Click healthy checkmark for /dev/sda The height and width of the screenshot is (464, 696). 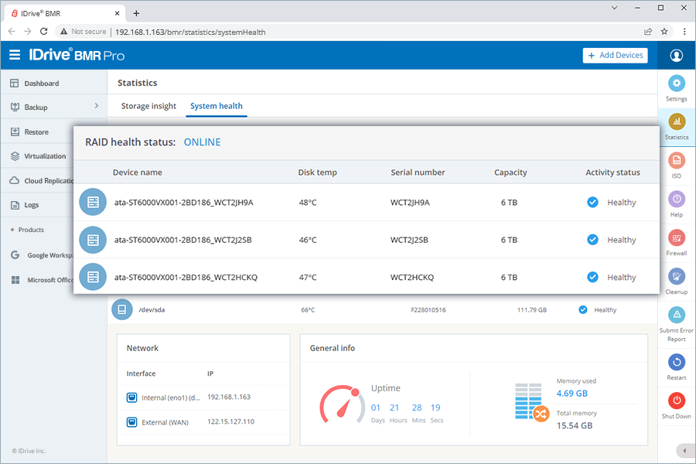point(583,309)
